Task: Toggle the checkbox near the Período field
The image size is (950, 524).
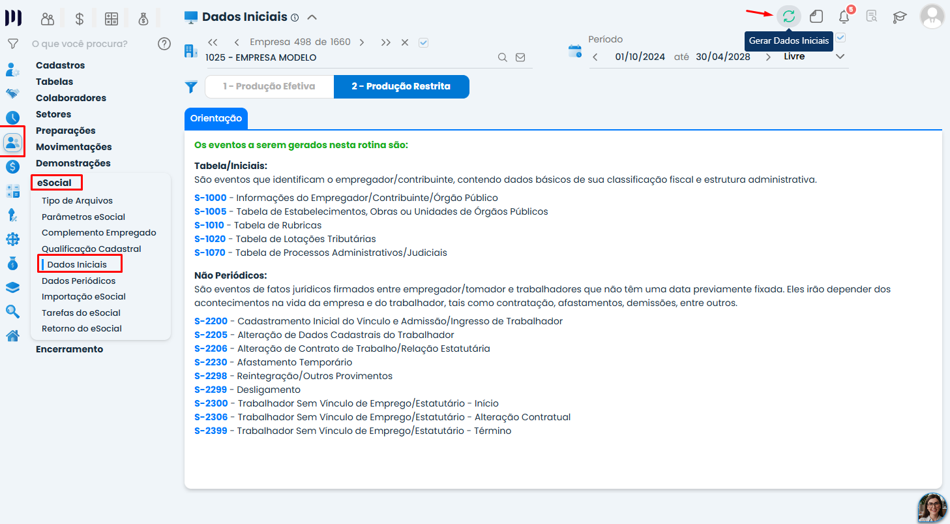Action: 840,37
